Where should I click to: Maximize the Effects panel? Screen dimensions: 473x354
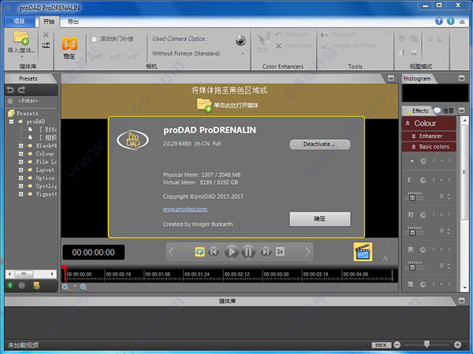461,110
